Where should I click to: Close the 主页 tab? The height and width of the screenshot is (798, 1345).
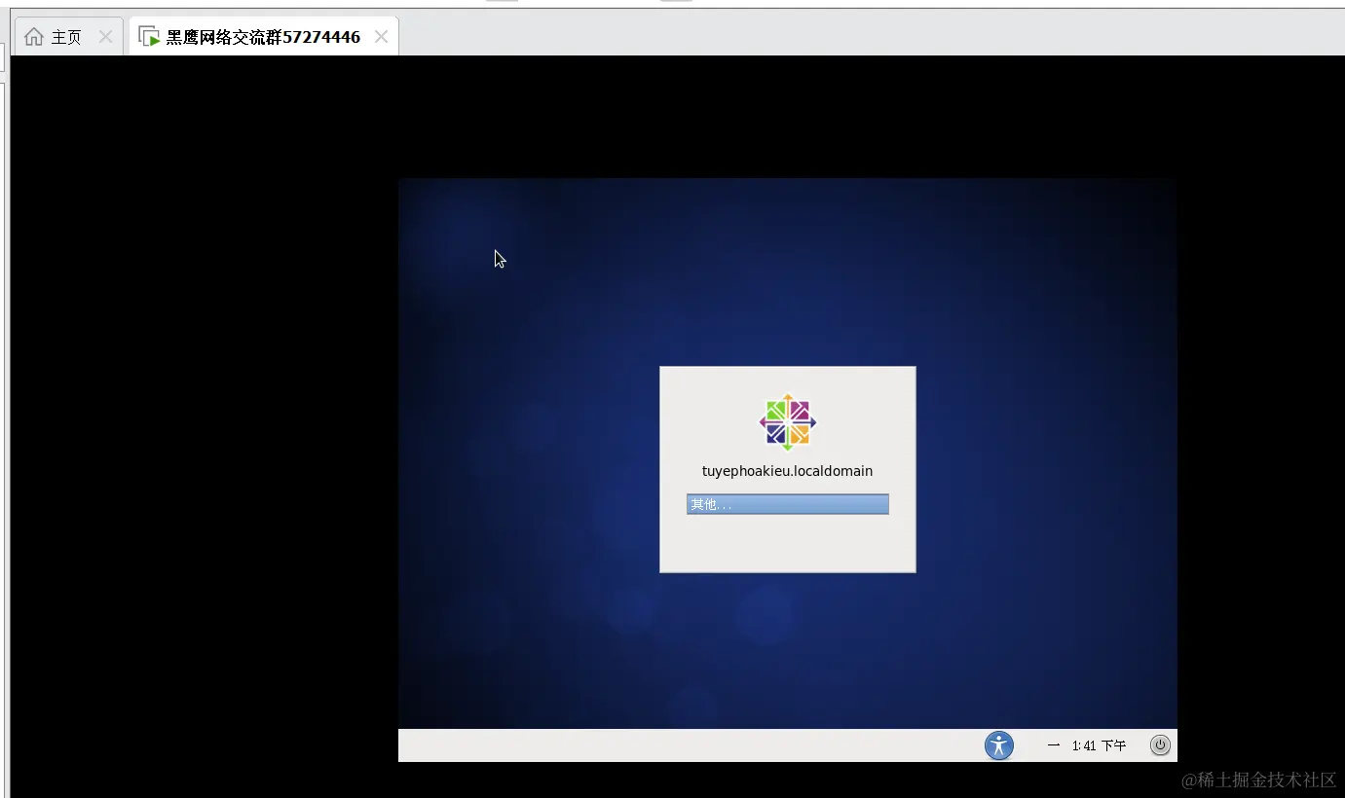tap(106, 37)
